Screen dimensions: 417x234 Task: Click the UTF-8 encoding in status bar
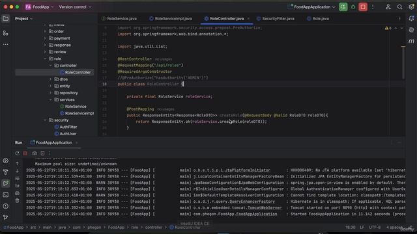375,227
